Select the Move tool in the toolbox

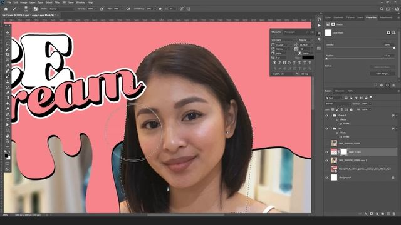point(8,33)
